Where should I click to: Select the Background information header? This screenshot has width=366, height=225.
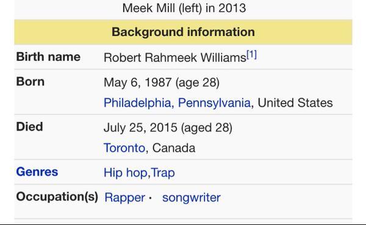tap(183, 32)
